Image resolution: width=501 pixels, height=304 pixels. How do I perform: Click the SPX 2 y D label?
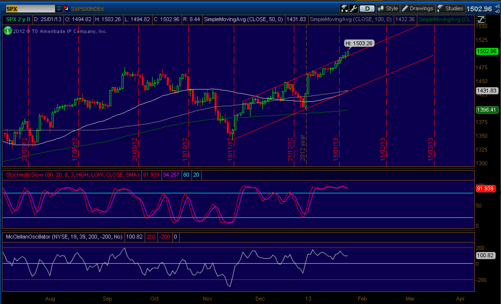18,19
